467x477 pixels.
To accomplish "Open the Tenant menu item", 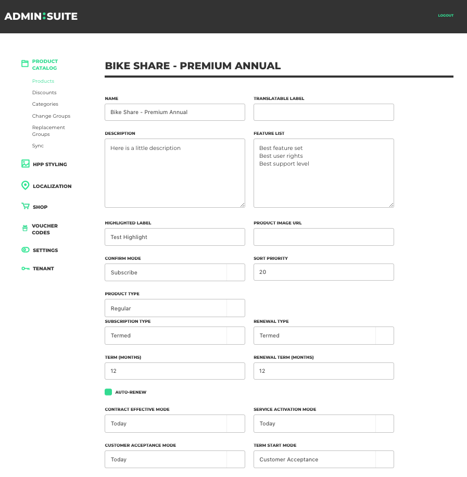I will pos(43,268).
